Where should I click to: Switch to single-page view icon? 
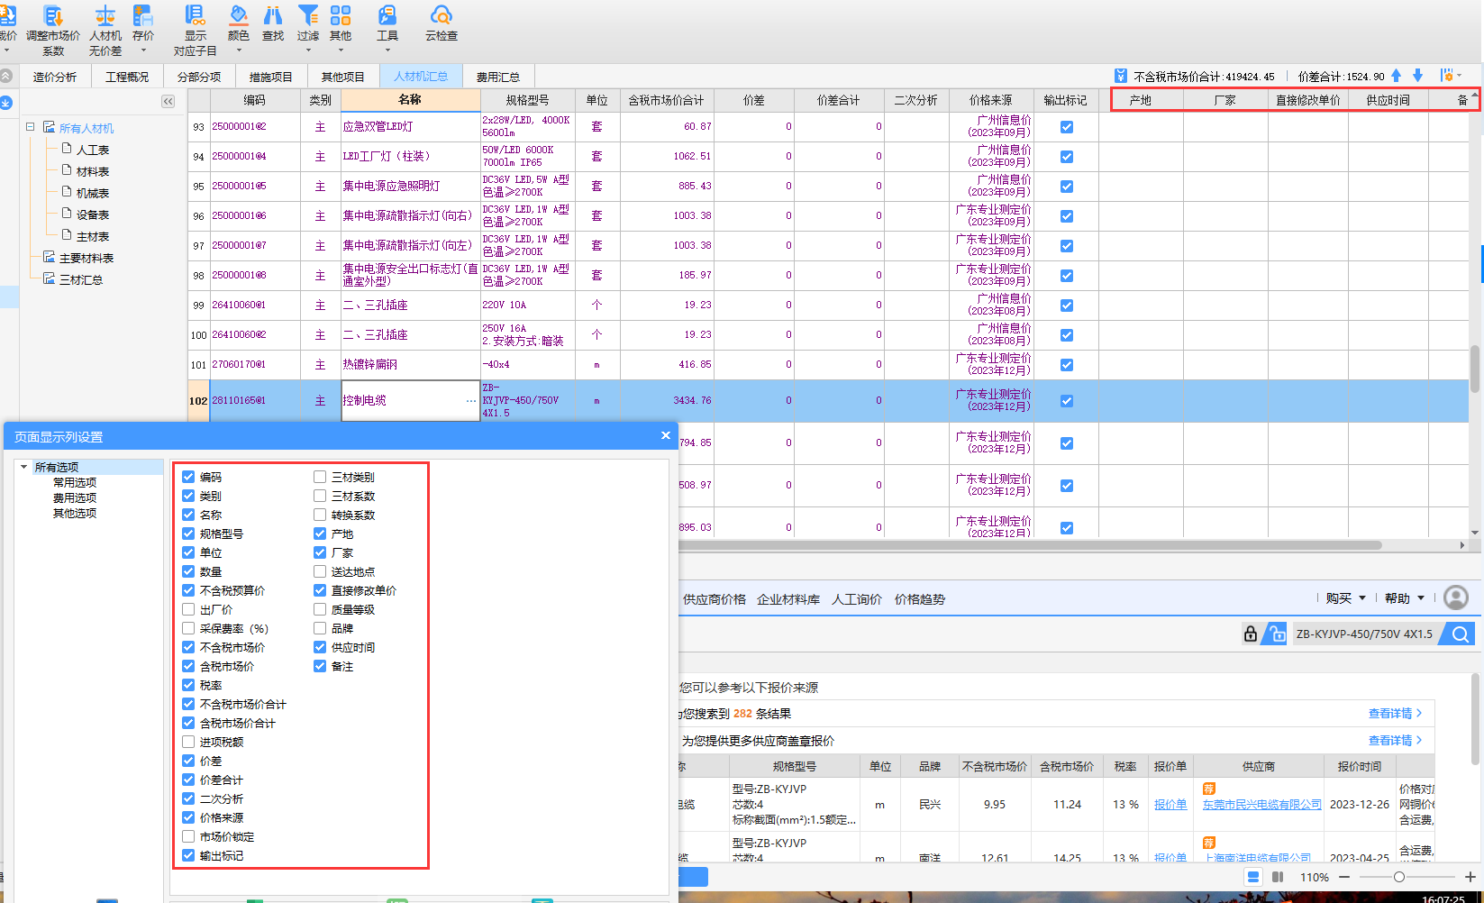tap(1253, 877)
